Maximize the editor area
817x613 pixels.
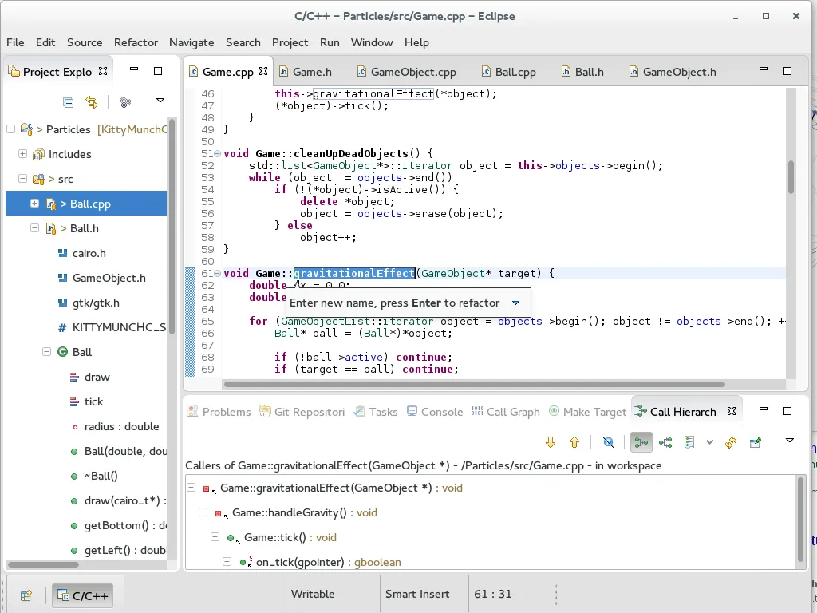(x=787, y=71)
